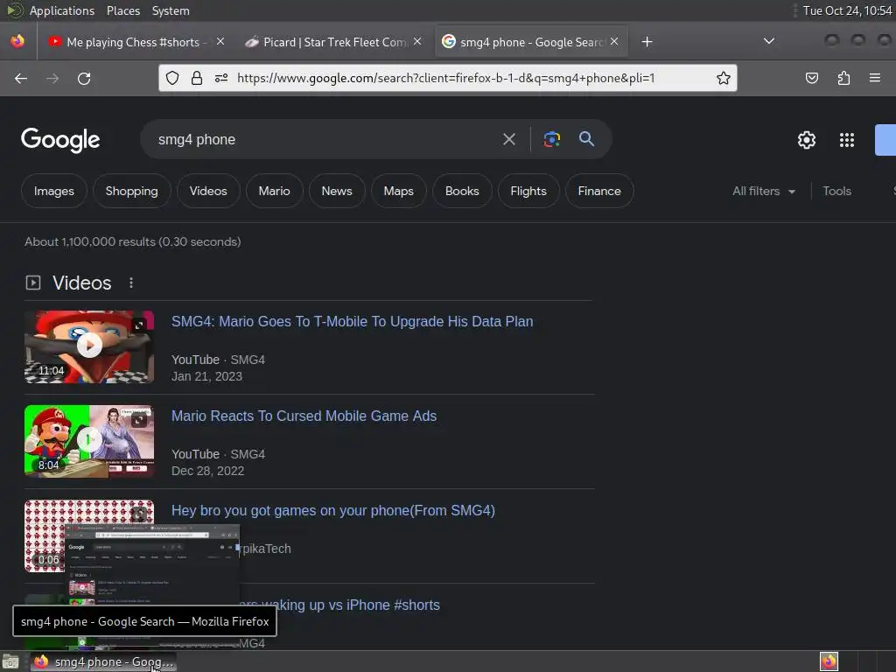Open a new browser tab
This screenshot has height=672, width=896.
[x=647, y=42]
